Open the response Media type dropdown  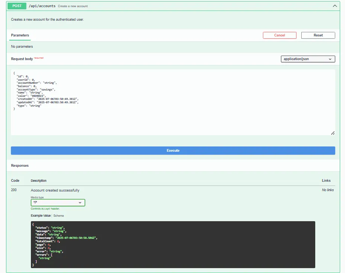click(58, 202)
